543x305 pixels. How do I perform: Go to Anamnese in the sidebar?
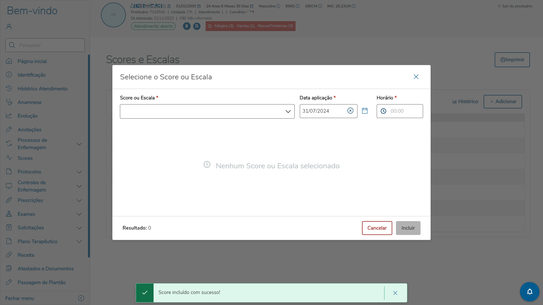[29, 102]
